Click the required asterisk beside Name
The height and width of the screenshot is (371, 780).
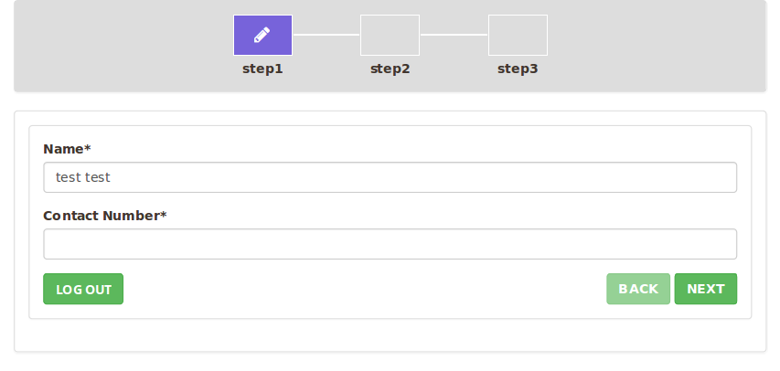coord(88,148)
